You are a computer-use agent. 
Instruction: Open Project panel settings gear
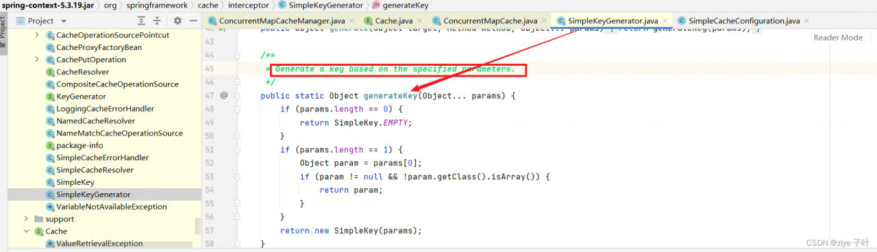(177, 21)
